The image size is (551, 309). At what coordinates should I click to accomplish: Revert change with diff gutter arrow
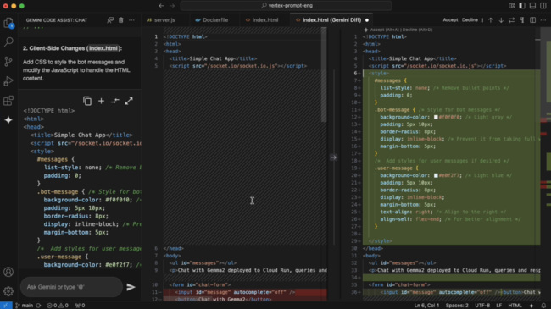tap(333, 157)
